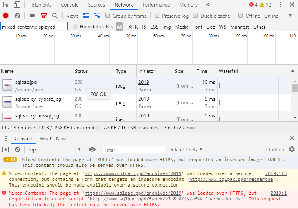Sort by the Status column header
The image size is (298, 209).
93,71
